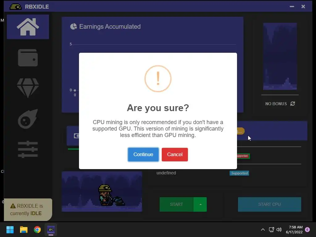Open Google Chrome from taskbar

point(37,230)
